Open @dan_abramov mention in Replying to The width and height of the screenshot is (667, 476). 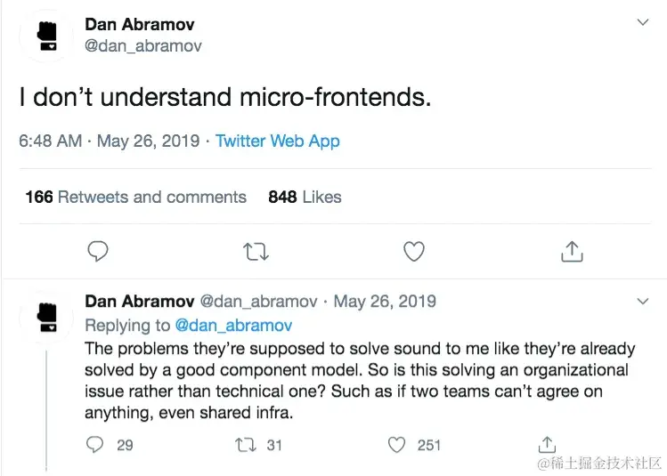(x=233, y=326)
